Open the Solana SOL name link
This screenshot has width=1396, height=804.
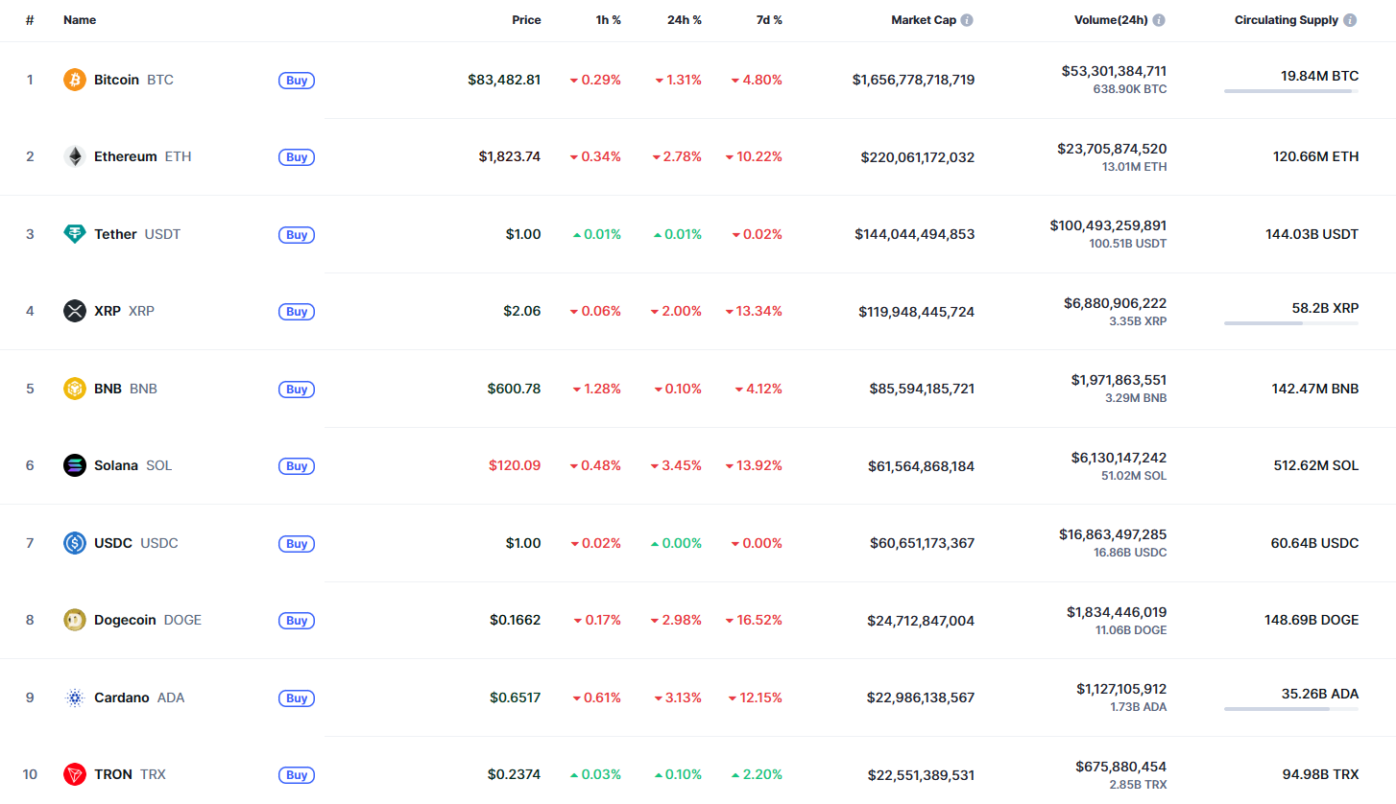click(132, 465)
